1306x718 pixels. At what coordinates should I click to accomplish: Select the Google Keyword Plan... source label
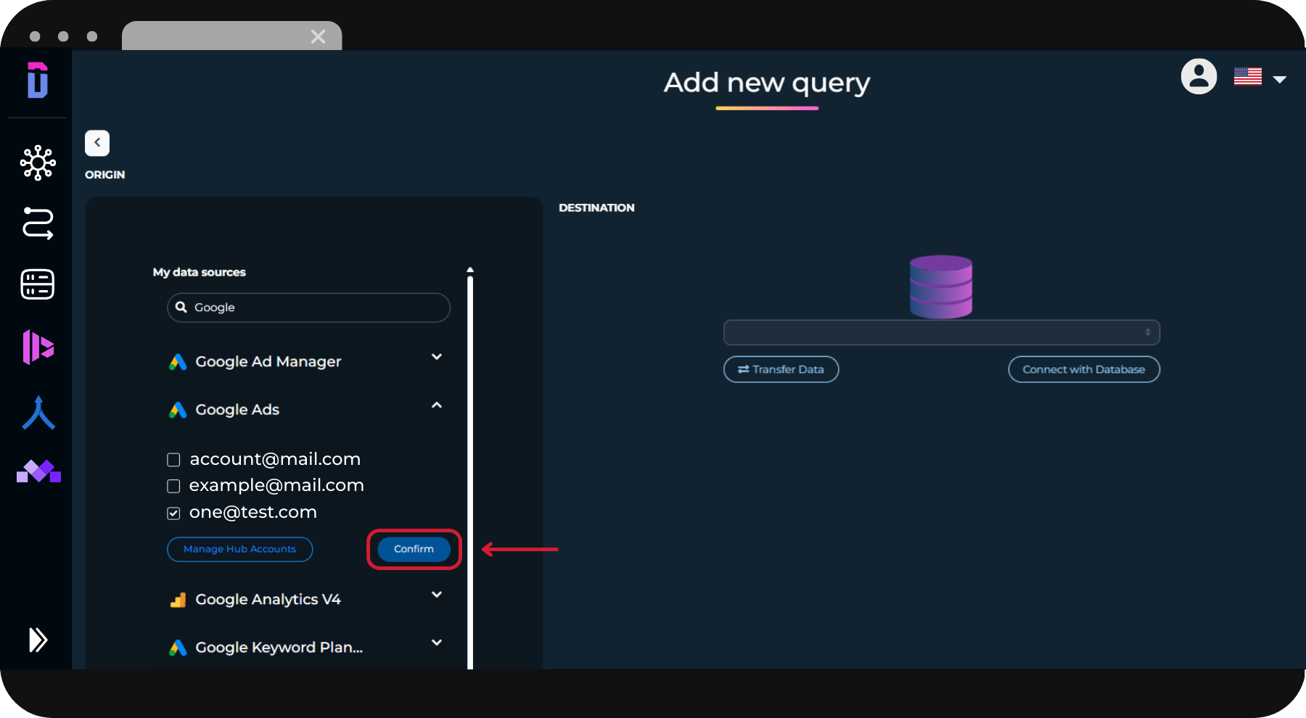point(279,647)
